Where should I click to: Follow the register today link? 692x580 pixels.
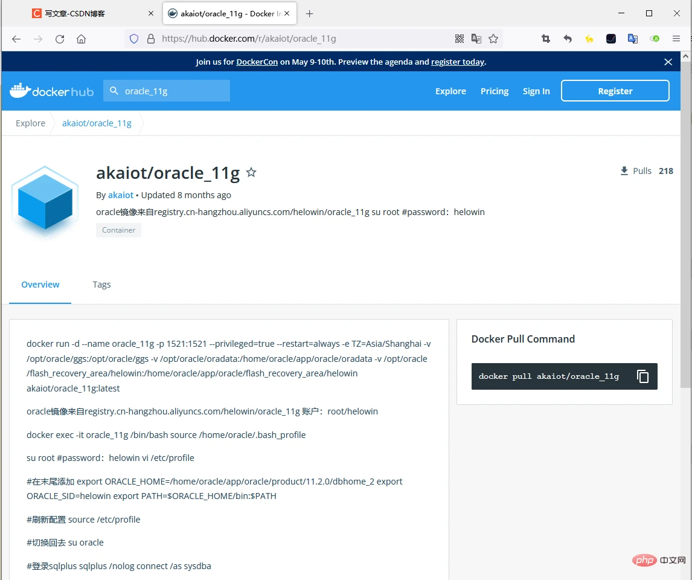click(x=458, y=62)
